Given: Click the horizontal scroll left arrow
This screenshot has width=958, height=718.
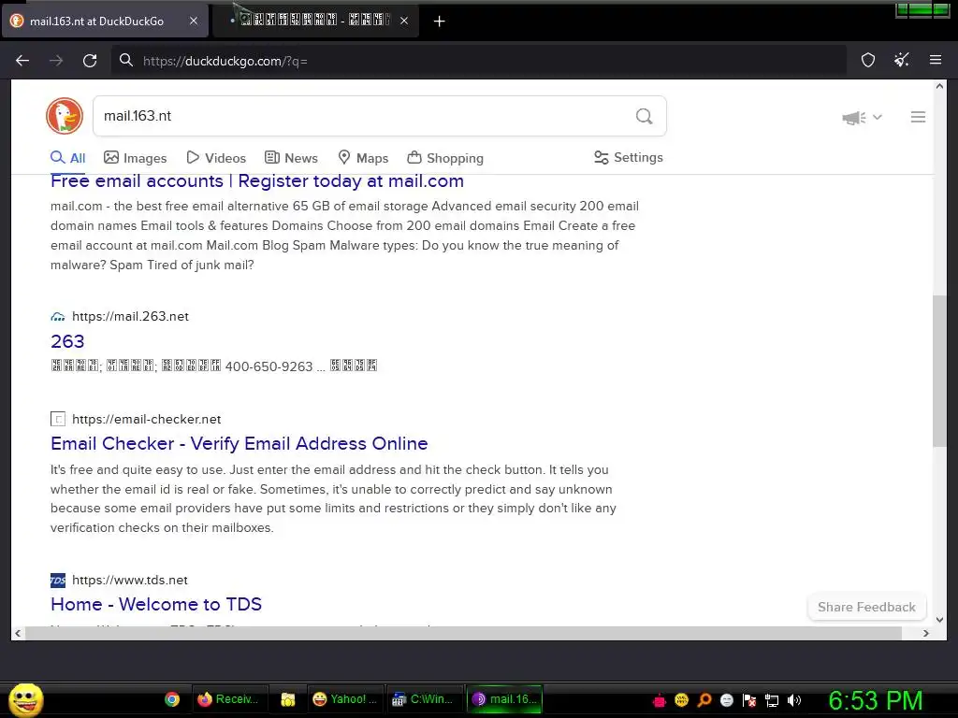Looking at the screenshot, I should tap(18, 633).
